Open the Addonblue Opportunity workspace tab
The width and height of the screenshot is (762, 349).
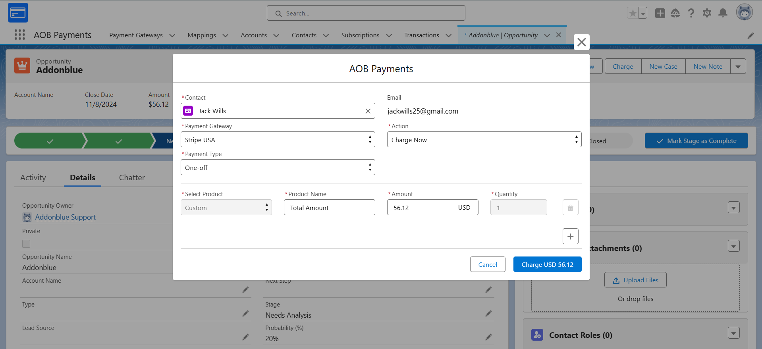(x=503, y=35)
